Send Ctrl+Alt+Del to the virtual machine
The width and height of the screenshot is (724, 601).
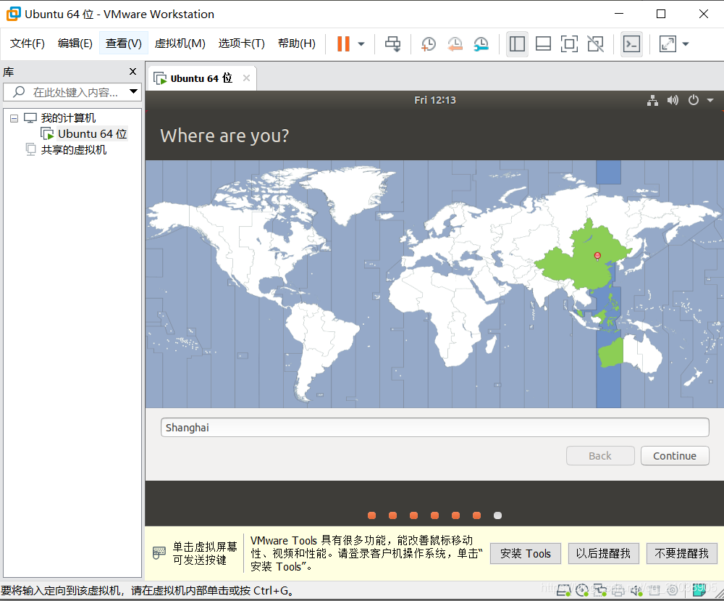point(393,44)
